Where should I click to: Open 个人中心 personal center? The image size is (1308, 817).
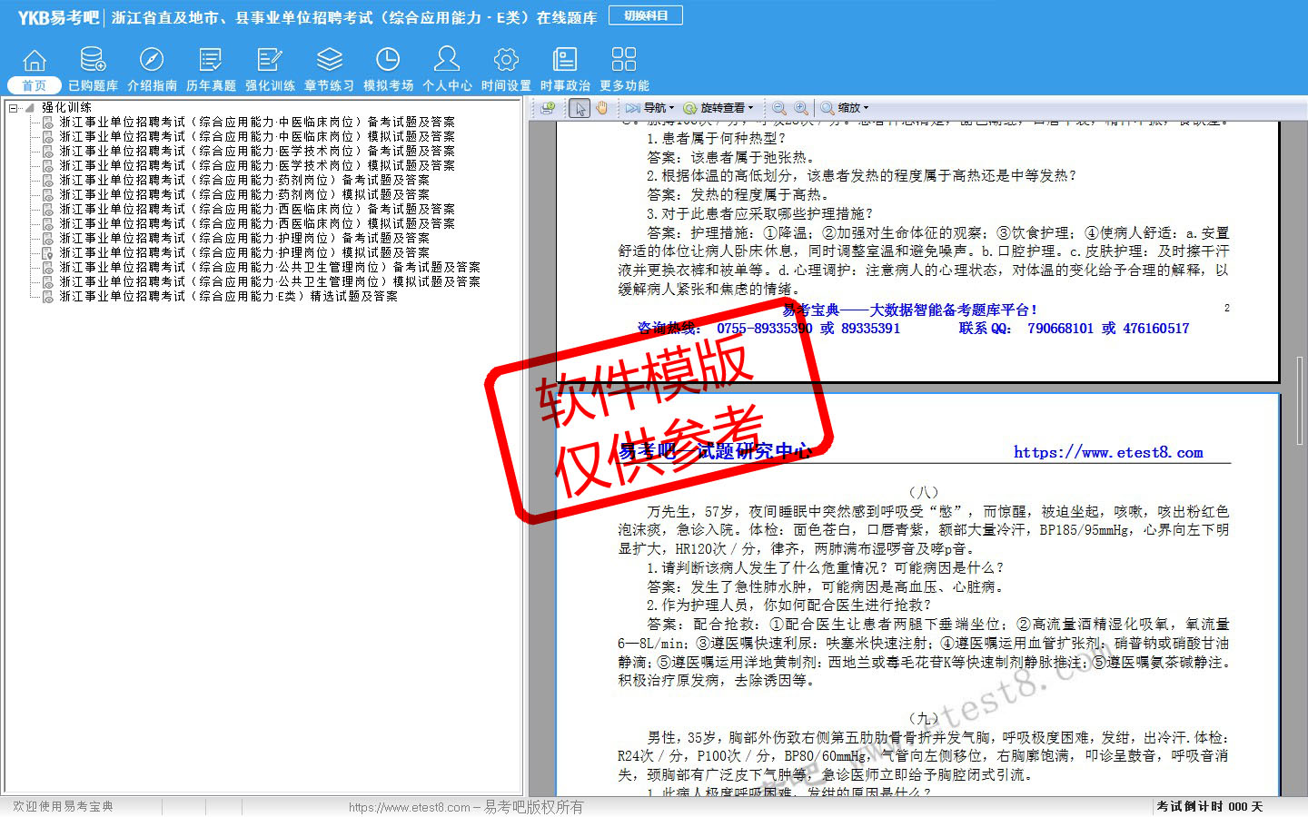click(447, 69)
